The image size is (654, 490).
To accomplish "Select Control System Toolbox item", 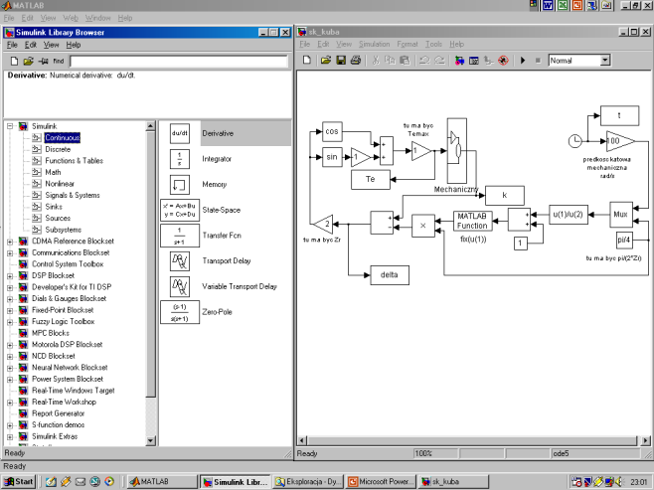I will click(x=68, y=264).
